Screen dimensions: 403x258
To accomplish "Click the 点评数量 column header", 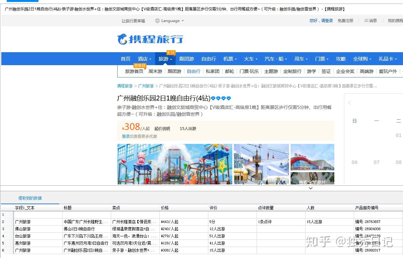I will 281,208.
